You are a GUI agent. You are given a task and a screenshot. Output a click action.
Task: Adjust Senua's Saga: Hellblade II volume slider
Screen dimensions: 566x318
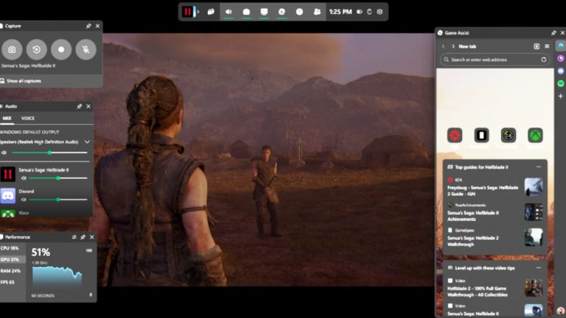[58, 178]
